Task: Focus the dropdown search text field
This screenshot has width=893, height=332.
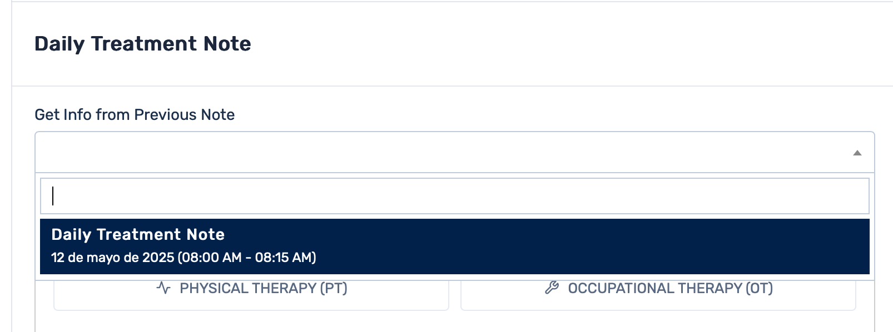Action: 454,196
